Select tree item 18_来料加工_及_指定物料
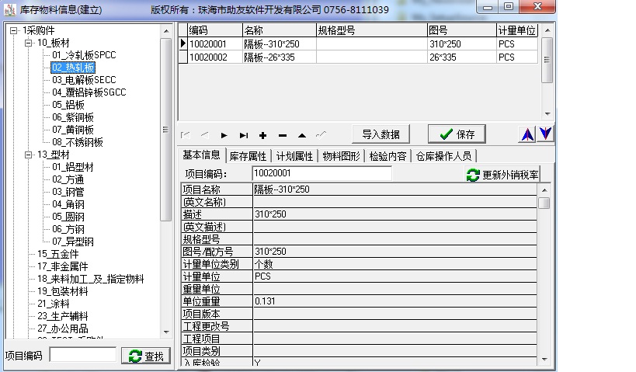Image resolution: width=636 pixels, height=372 pixels. 90,279
